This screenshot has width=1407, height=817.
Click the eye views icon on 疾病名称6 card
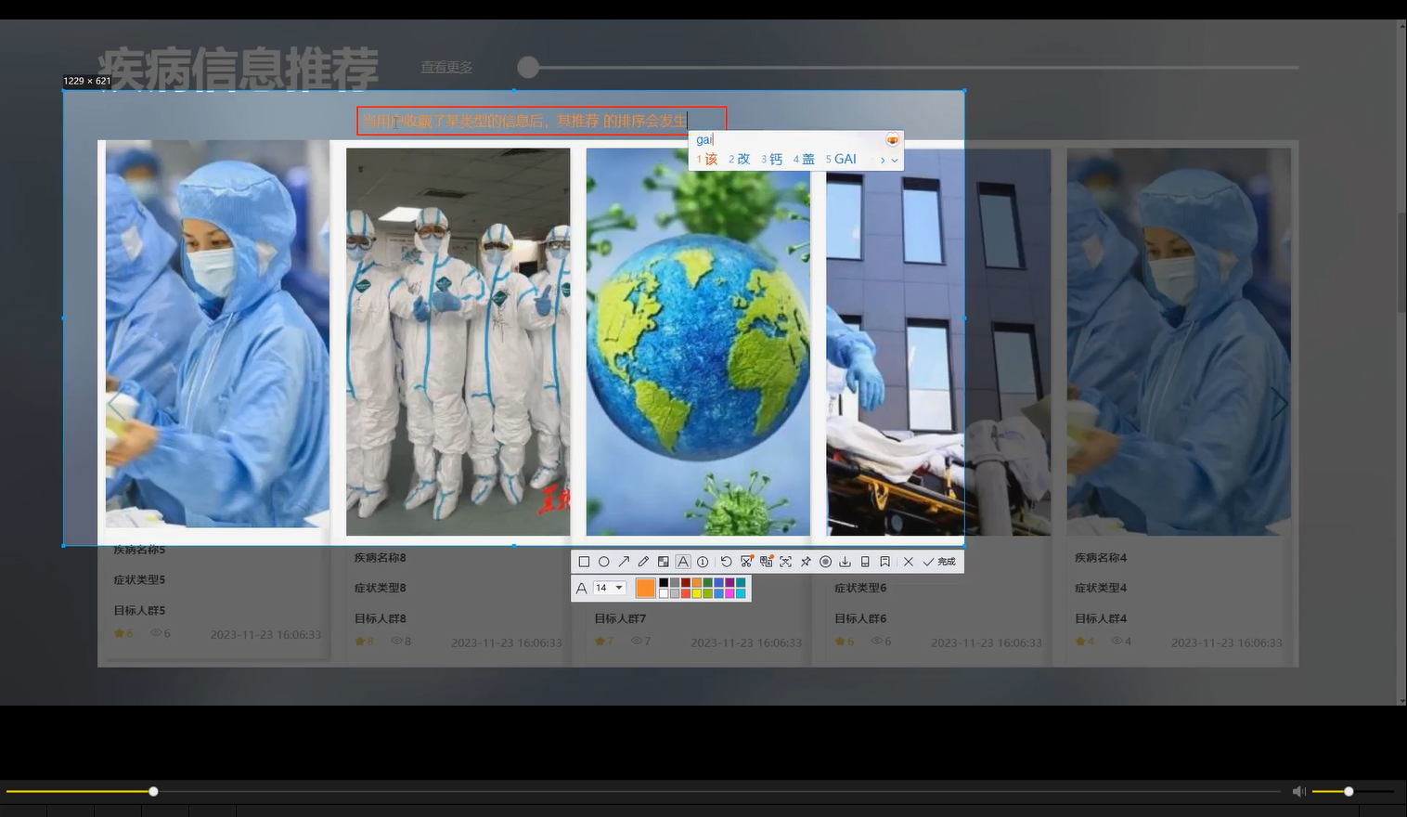point(876,642)
